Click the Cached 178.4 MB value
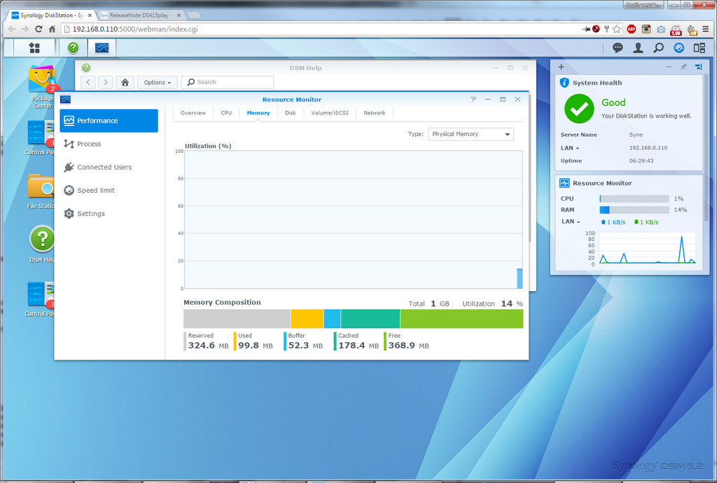Screen dimensions: 717x483 coord(358,346)
